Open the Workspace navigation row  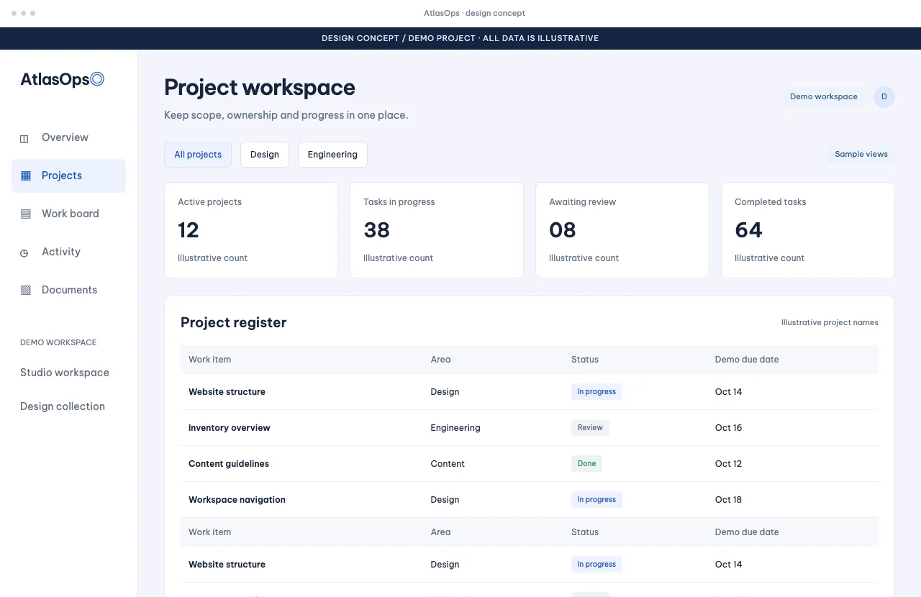click(530, 500)
